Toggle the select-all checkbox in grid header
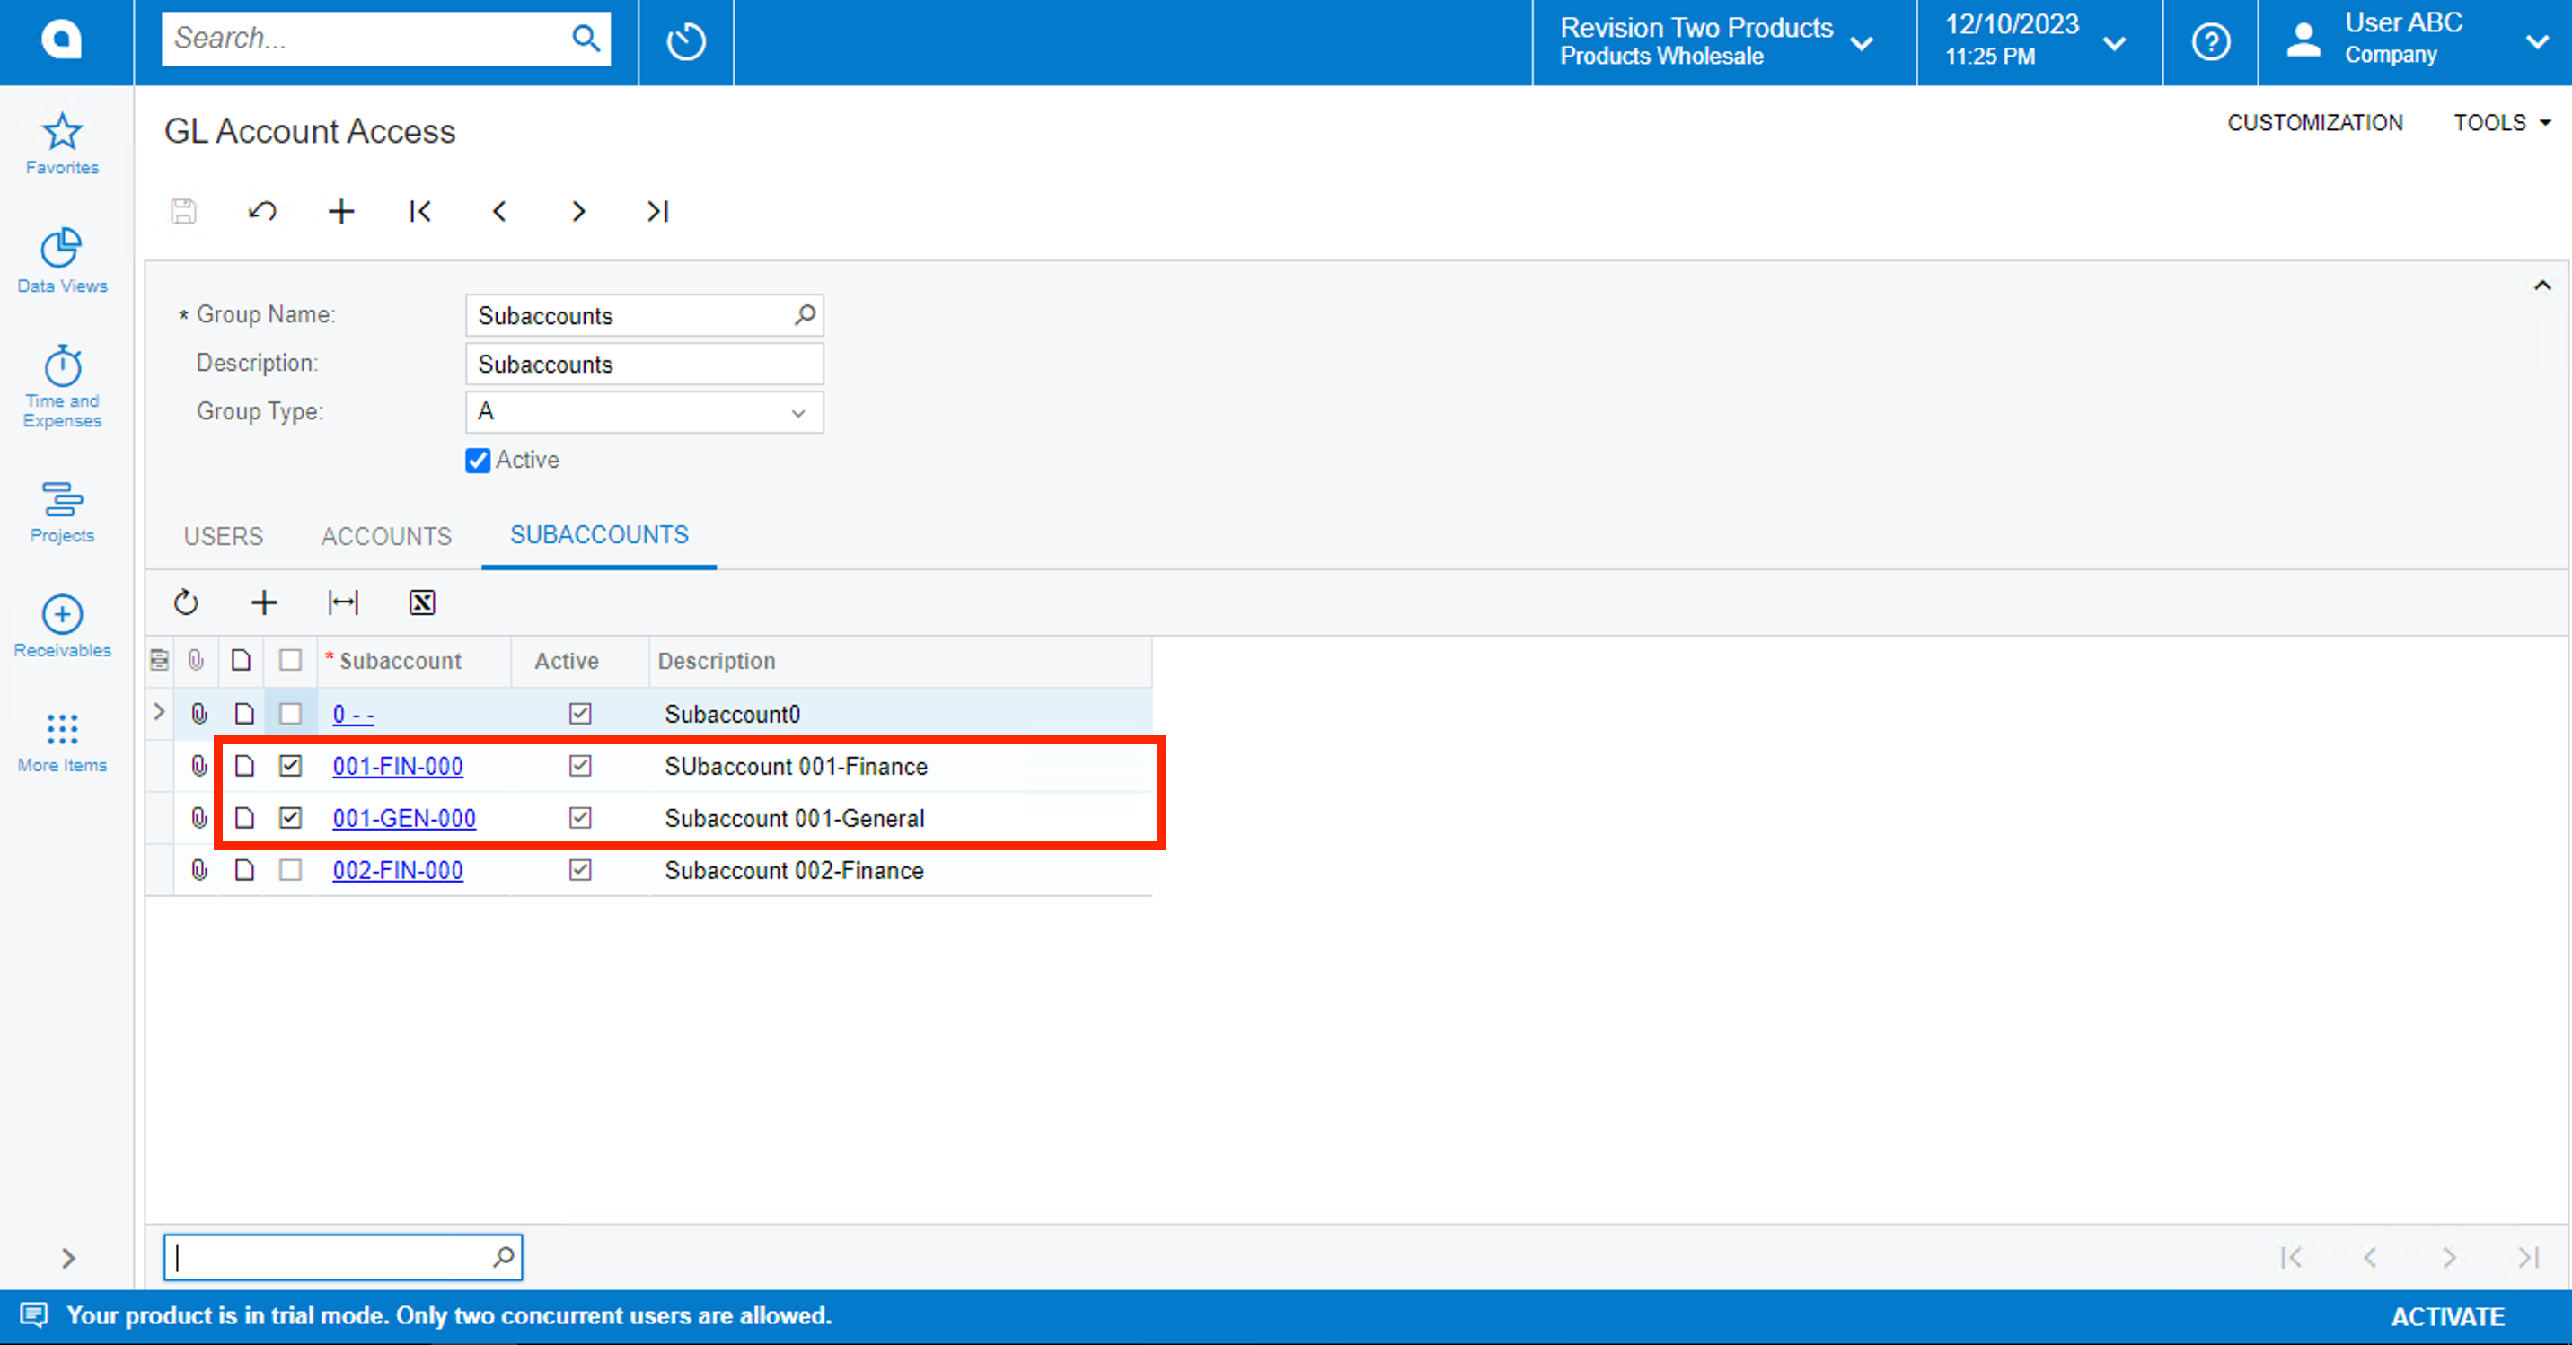This screenshot has width=2572, height=1345. (x=291, y=660)
